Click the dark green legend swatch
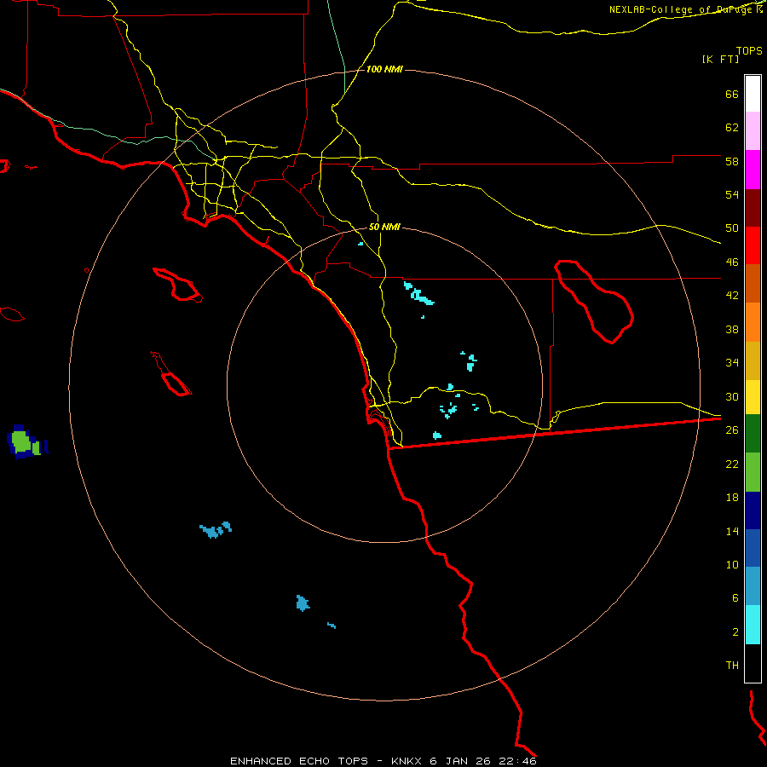Image resolution: width=767 pixels, height=767 pixels. 753,434
